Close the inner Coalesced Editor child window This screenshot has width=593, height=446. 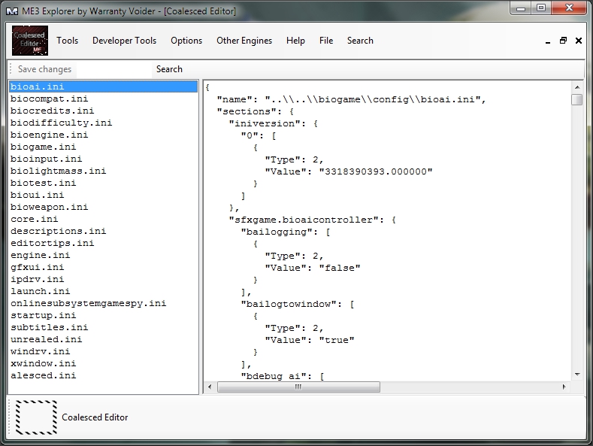(x=579, y=41)
